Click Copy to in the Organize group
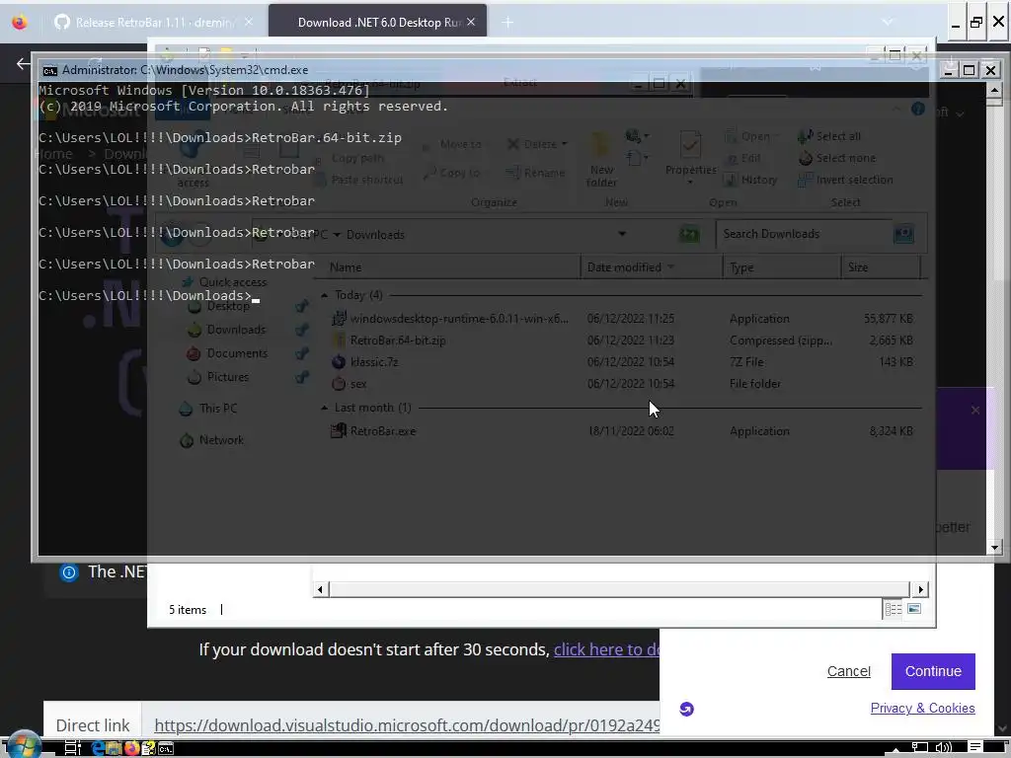The width and height of the screenshot is (1011, 758). pyautogui.click(x=452, y=173)
